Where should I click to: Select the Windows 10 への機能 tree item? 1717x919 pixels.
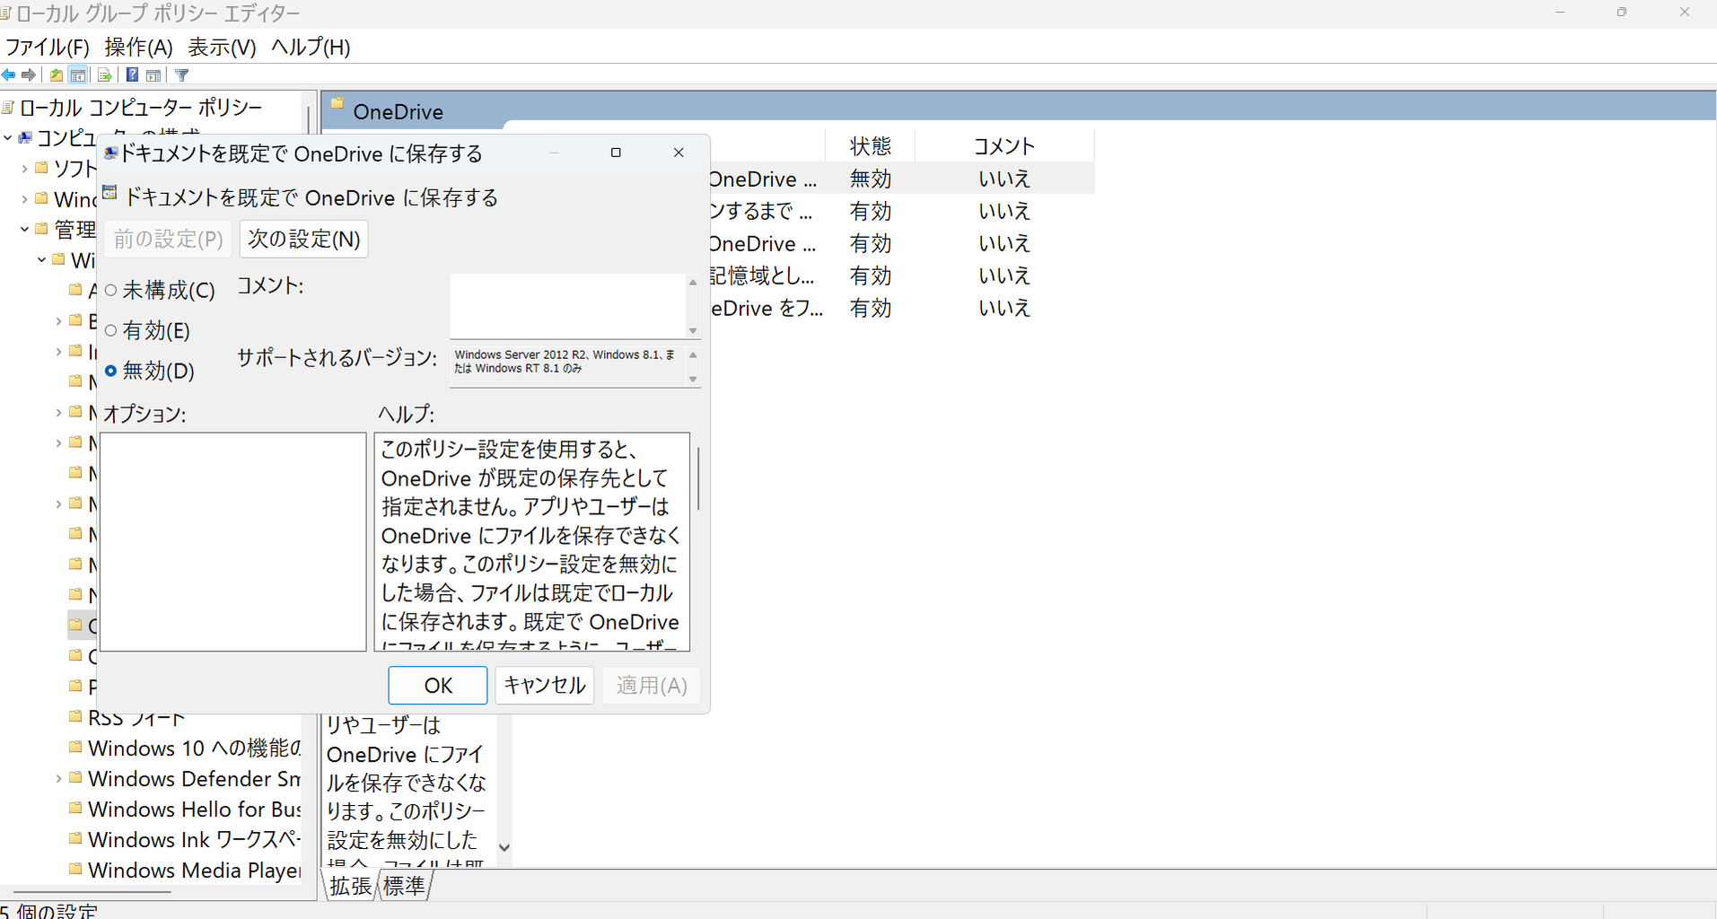(194, 748)
